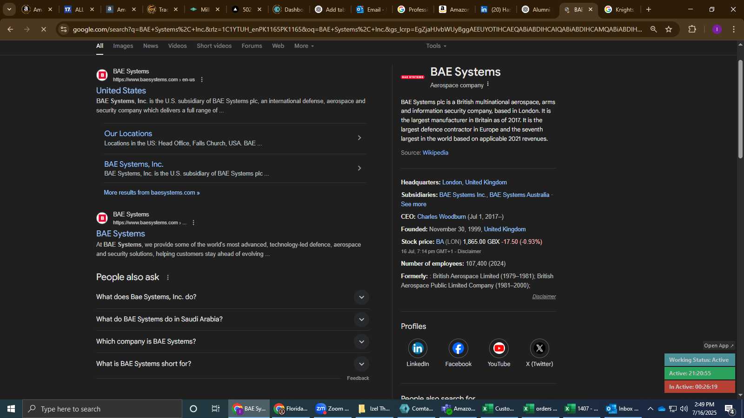This screenshot has height=418, width=744.
Task: Click the address bar URL field
Action: tap(357, 29)
